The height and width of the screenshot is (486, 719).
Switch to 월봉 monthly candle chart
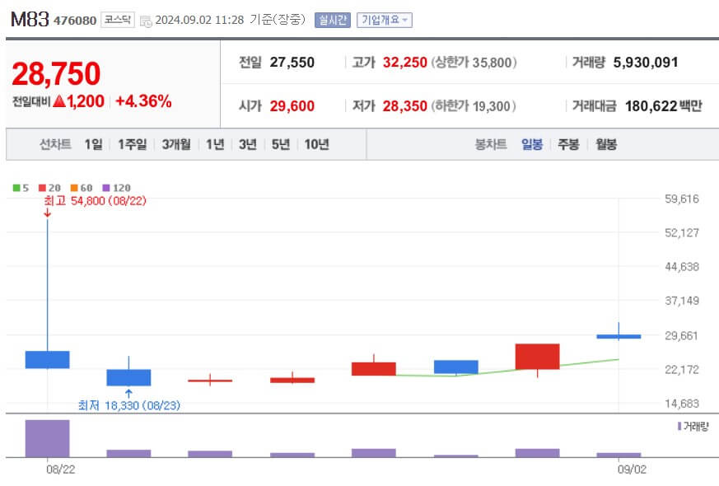click(x=606, y=144)
